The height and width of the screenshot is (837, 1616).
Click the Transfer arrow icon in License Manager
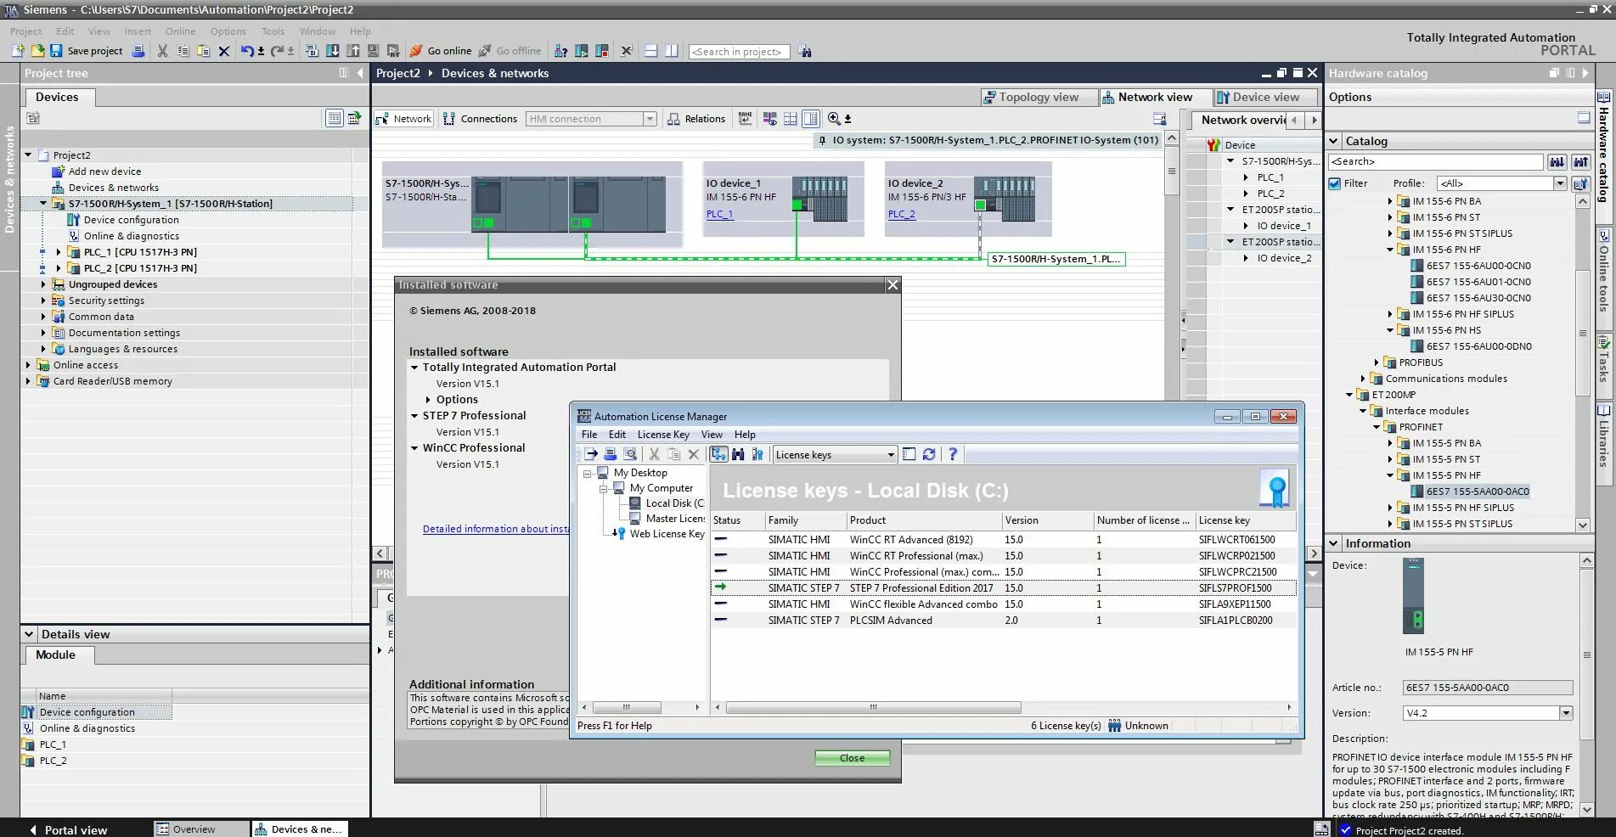click(590, 454)
